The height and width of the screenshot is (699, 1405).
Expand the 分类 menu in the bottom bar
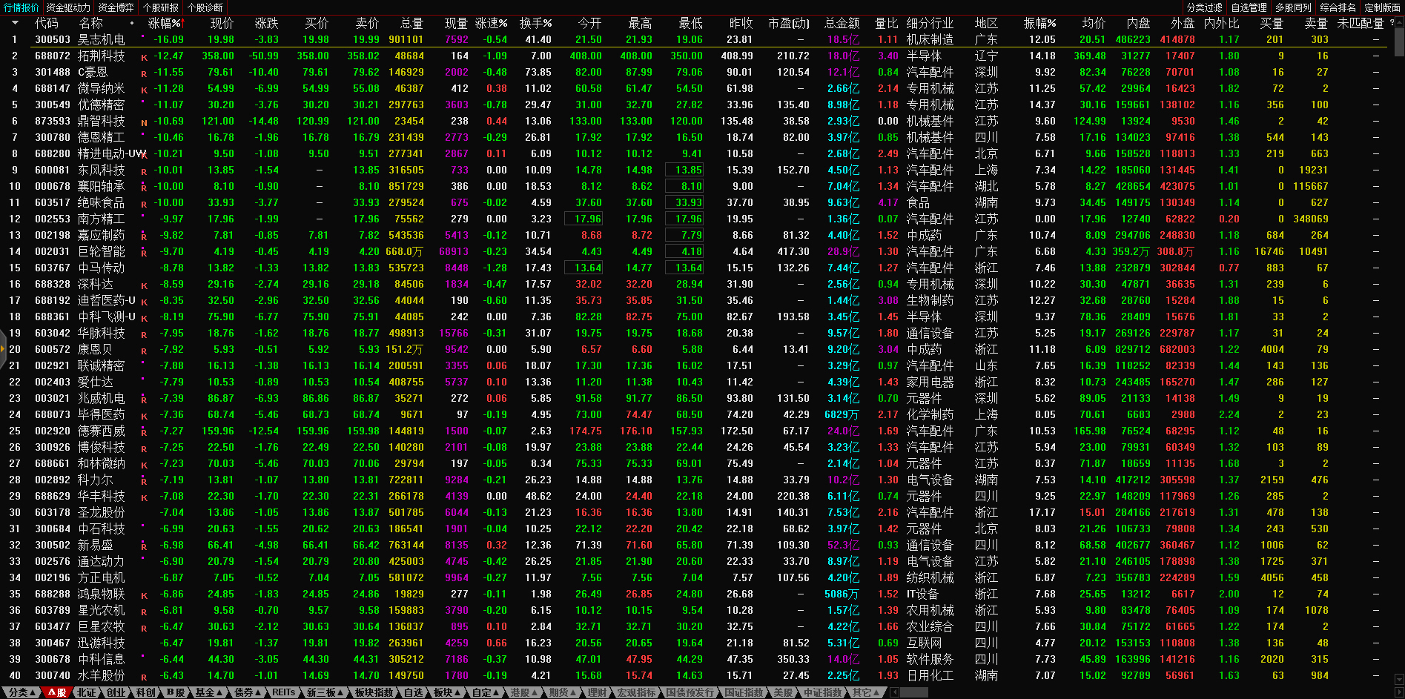22,692
